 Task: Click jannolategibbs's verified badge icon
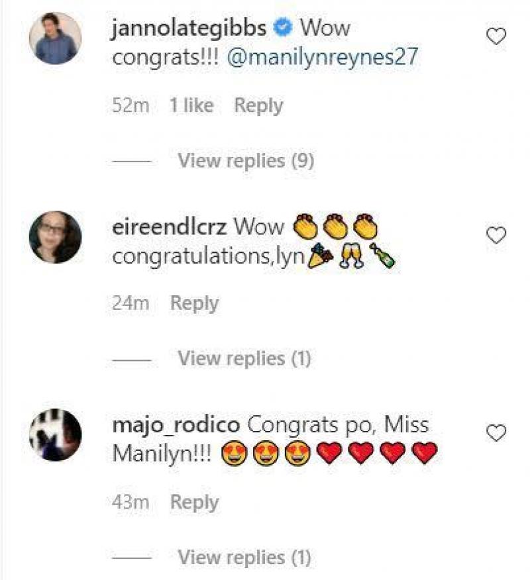(281, 28)
